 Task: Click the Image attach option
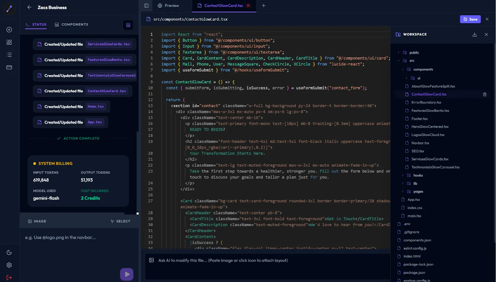point(37,221)
